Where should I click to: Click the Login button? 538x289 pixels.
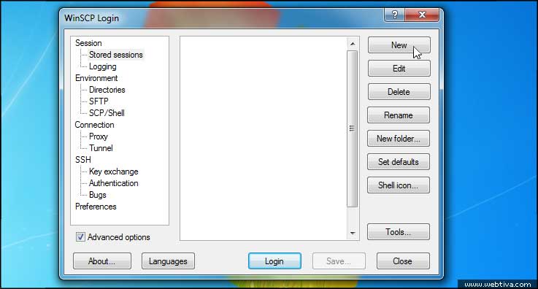(x=274, y=261)
